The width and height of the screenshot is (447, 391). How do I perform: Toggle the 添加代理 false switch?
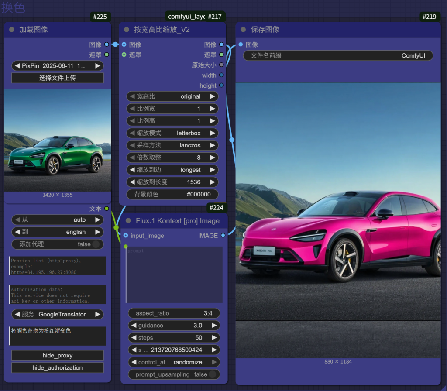[x=96, y=244]
